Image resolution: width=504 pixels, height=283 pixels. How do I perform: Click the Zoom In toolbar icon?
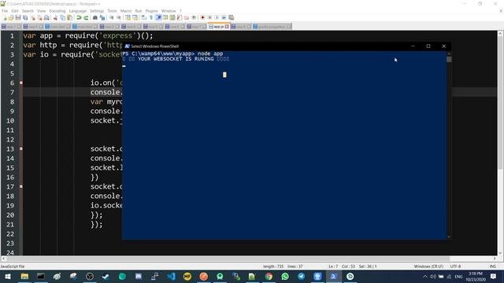point(111,17)
